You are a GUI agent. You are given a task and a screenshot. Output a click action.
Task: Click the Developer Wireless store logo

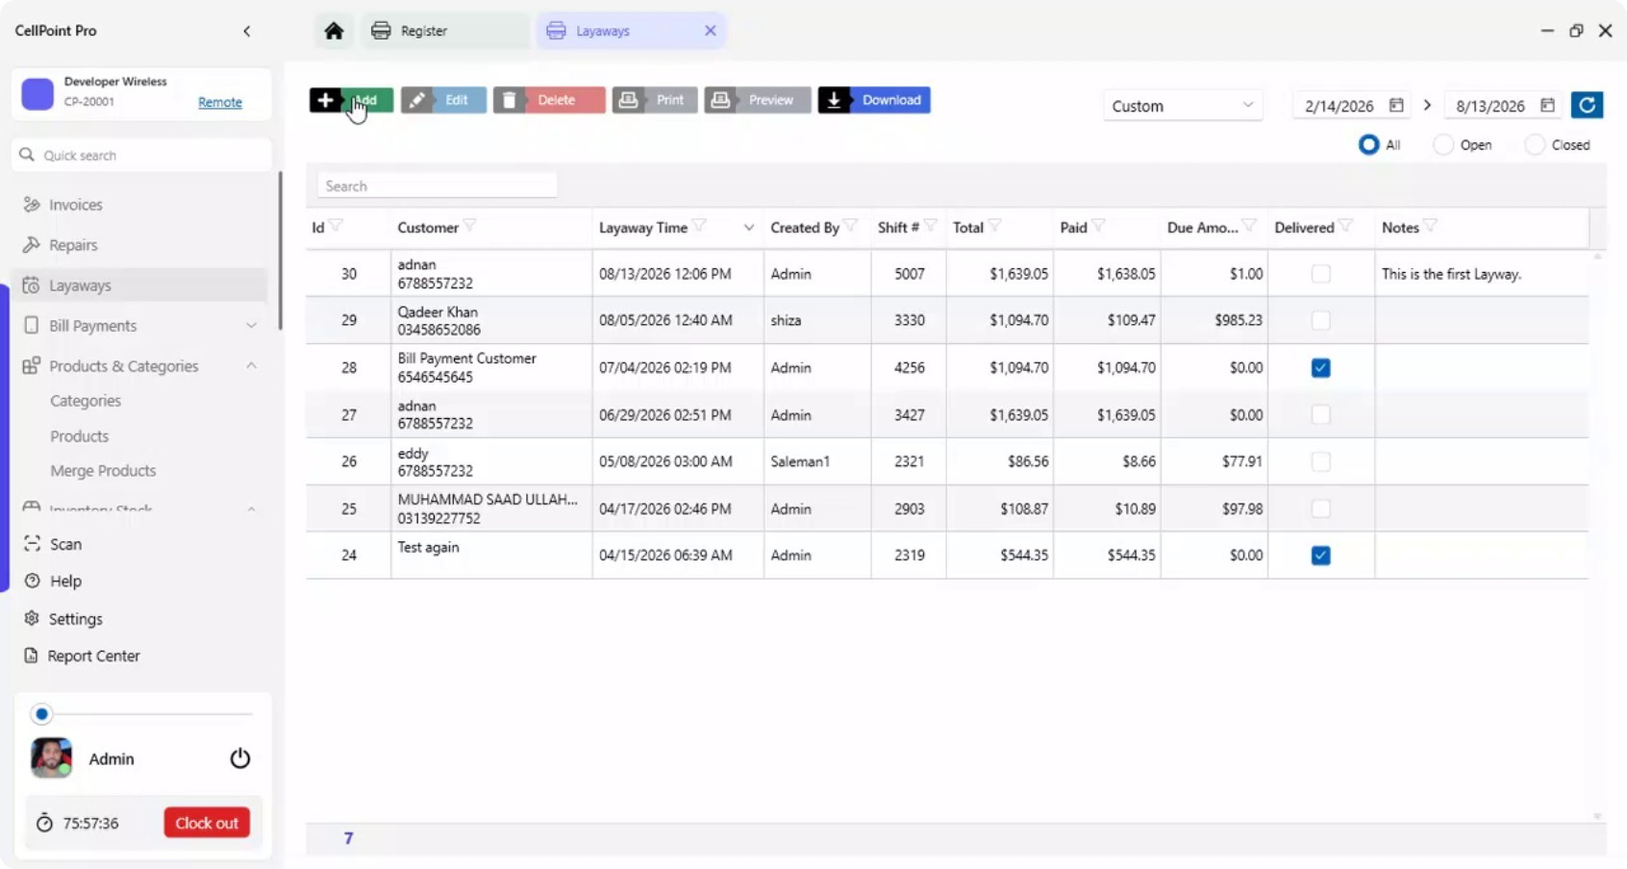click(x=38, y=93)
